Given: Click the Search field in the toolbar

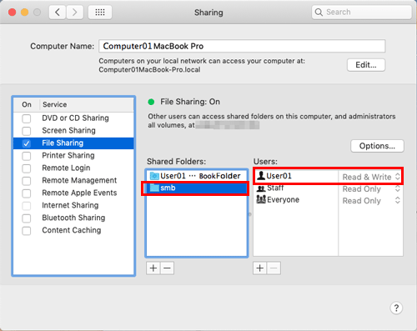Looking at the screenshot, I should (361, 13).
